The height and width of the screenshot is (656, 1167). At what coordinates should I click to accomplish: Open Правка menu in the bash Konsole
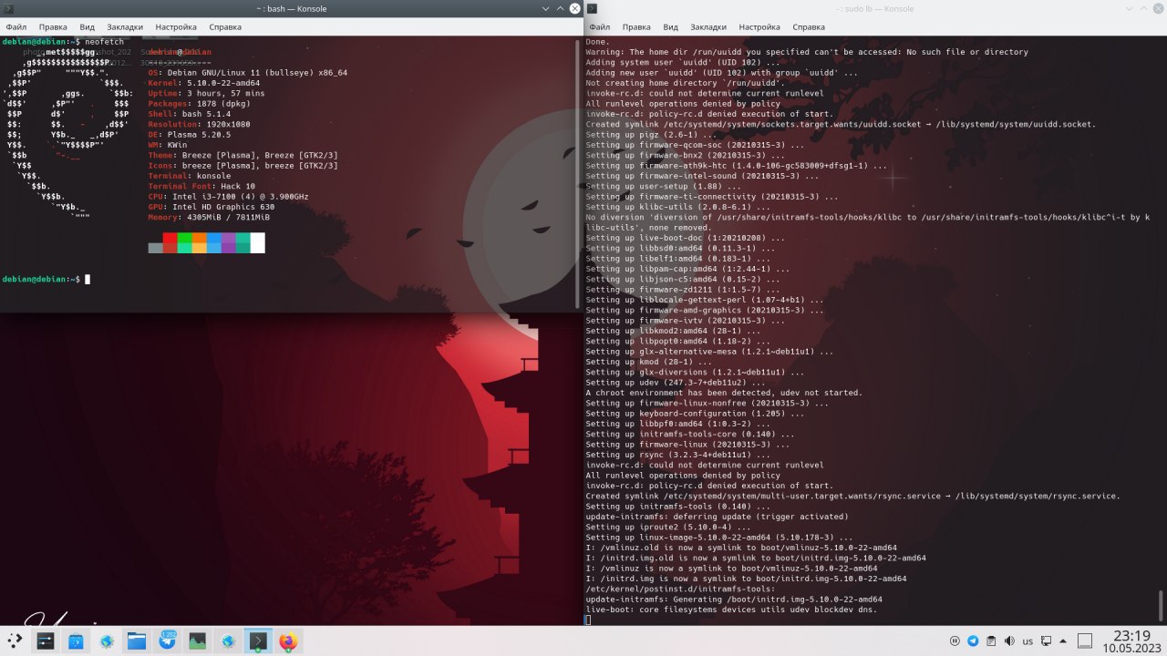(53, 27)
